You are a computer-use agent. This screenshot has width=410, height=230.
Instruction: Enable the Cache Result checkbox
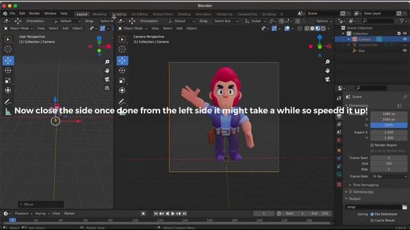pyautogui.click(x=372, y=220)
